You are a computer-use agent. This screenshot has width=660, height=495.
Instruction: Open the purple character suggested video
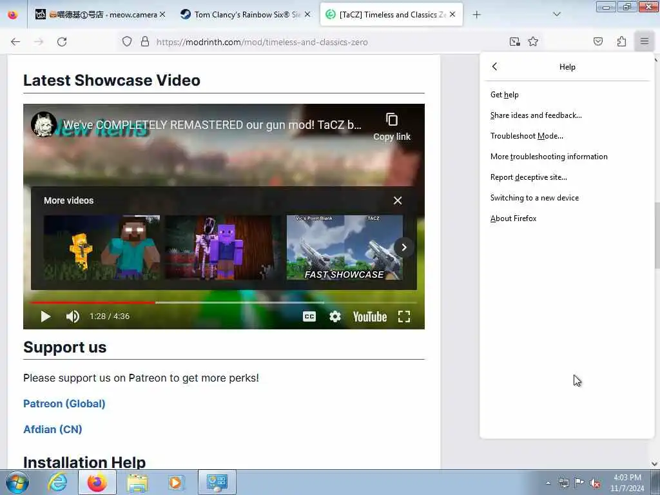(223, 247)
